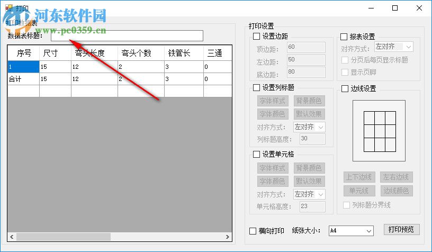Enable the 设置边距 checkbox
432x252 pixels.
(256, 37)
